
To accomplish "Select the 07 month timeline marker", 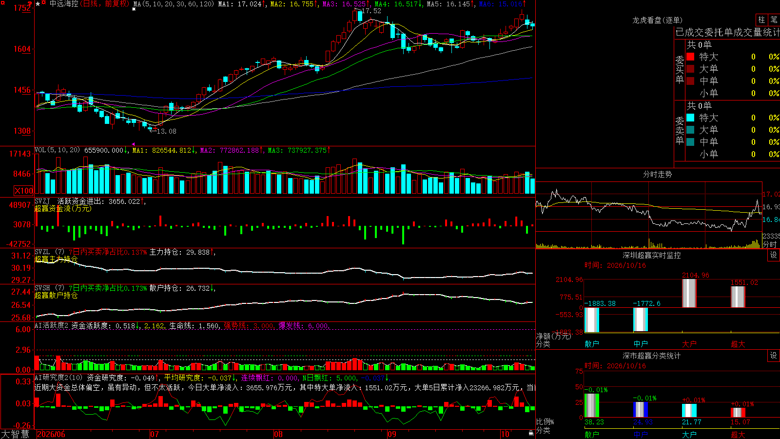I will tap(155, 434).
